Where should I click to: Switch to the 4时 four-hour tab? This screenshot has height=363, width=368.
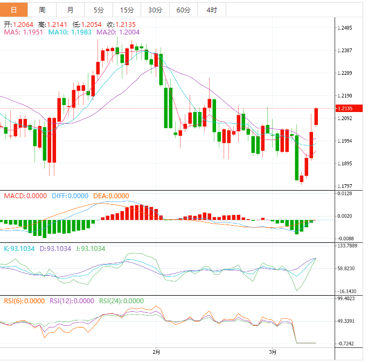pyautogui.click(x=211, y=10)
